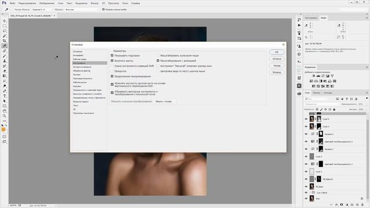Select the History Brush tool
This screenshot has height=208, width=370.
coord(5,66)
